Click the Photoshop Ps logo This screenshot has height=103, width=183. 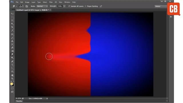point(12,2)
